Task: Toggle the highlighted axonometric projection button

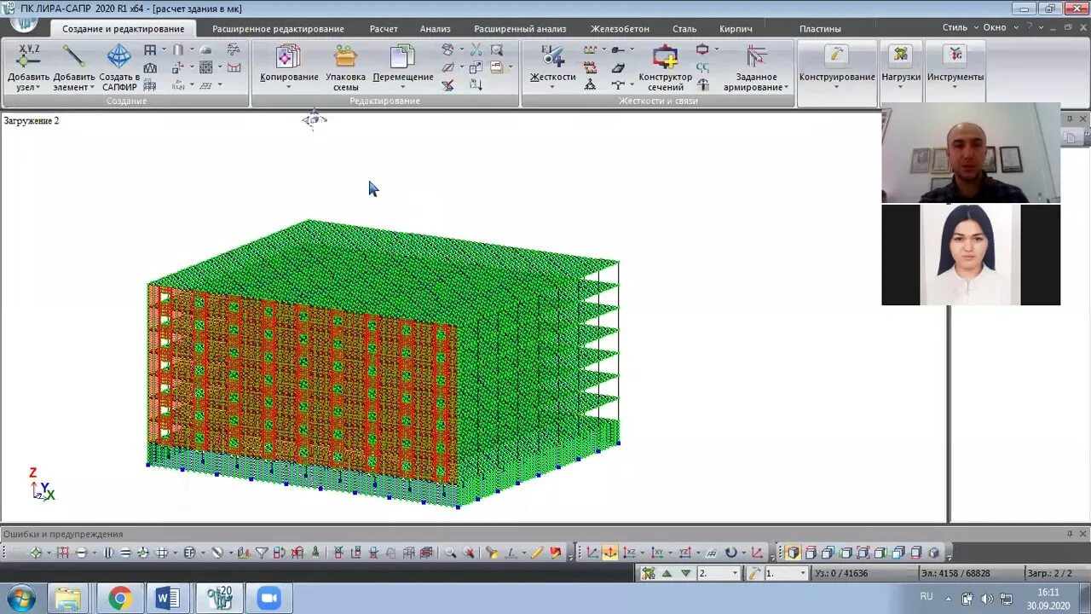Action: tap(610, 553)
